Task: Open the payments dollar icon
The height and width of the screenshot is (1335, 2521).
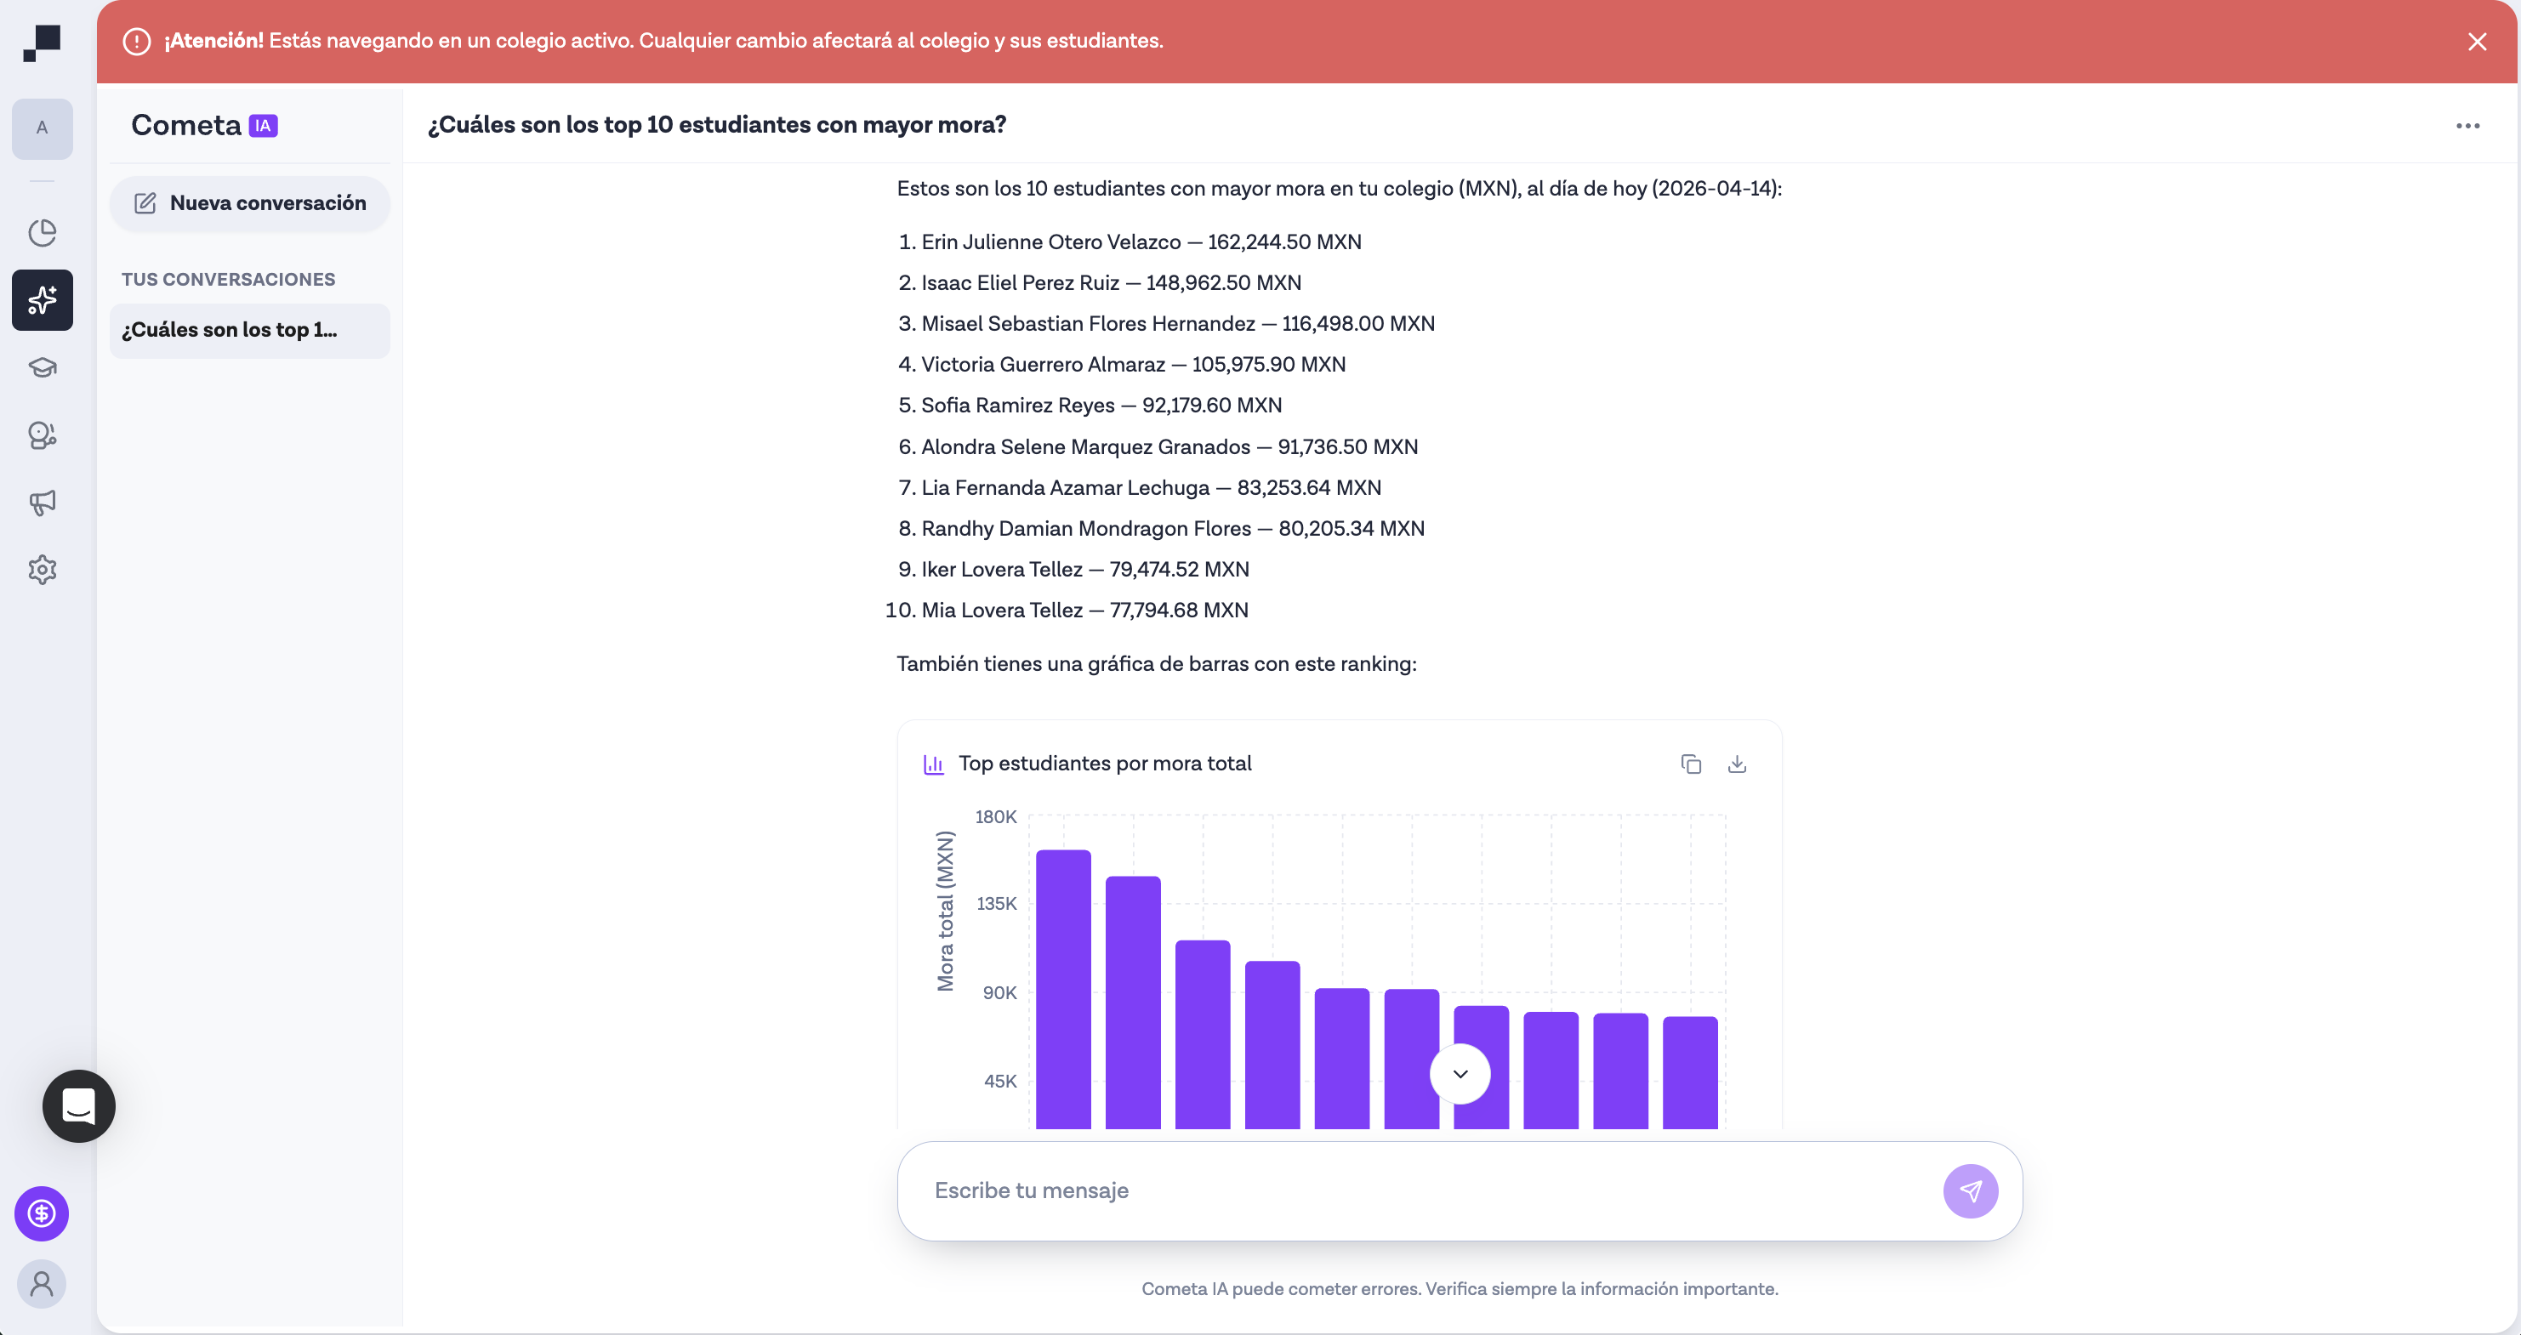Action: 41,1213
